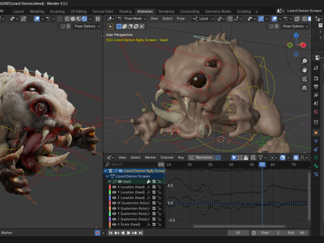Select rendered shading in left viewport
This screenshot has width=324, height=243.
(x=84, y=19)
